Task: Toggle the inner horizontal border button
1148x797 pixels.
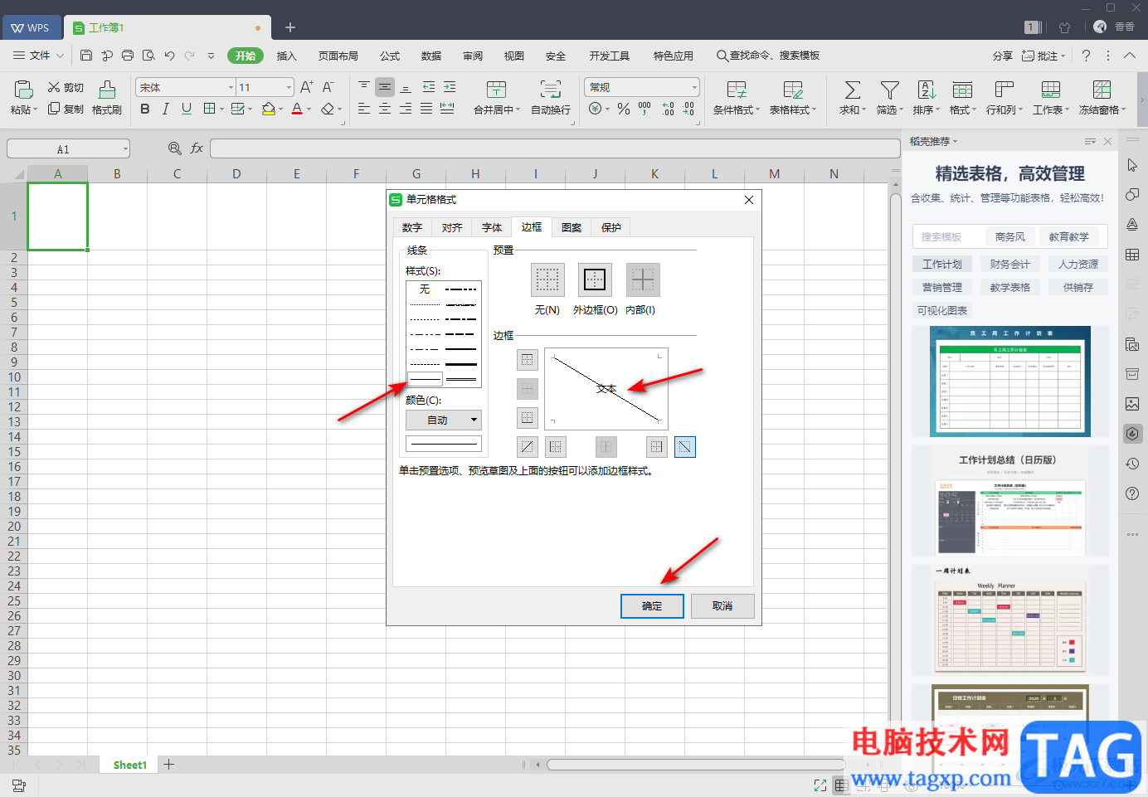Action: pos(528,389)
